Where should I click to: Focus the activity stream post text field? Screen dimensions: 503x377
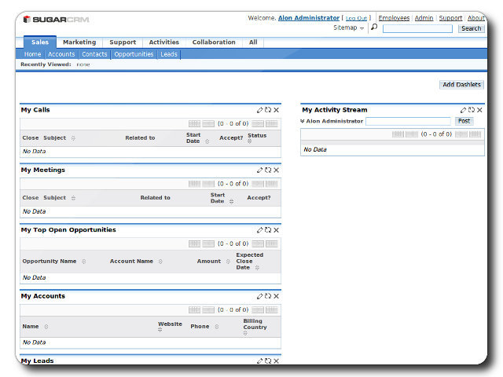pos(408,122)
